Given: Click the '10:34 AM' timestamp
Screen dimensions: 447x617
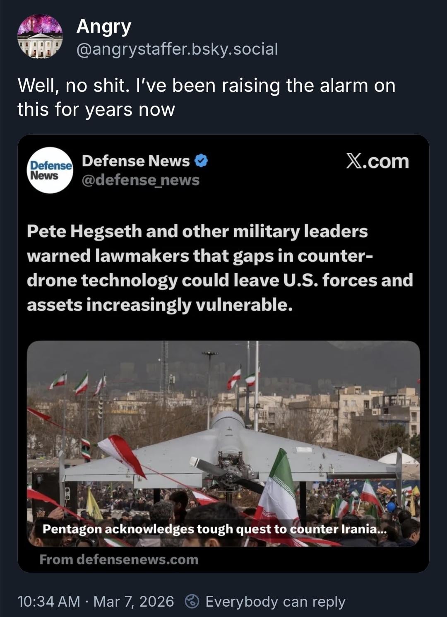Looking at the screenshot, I should click(x=49, y=601).
